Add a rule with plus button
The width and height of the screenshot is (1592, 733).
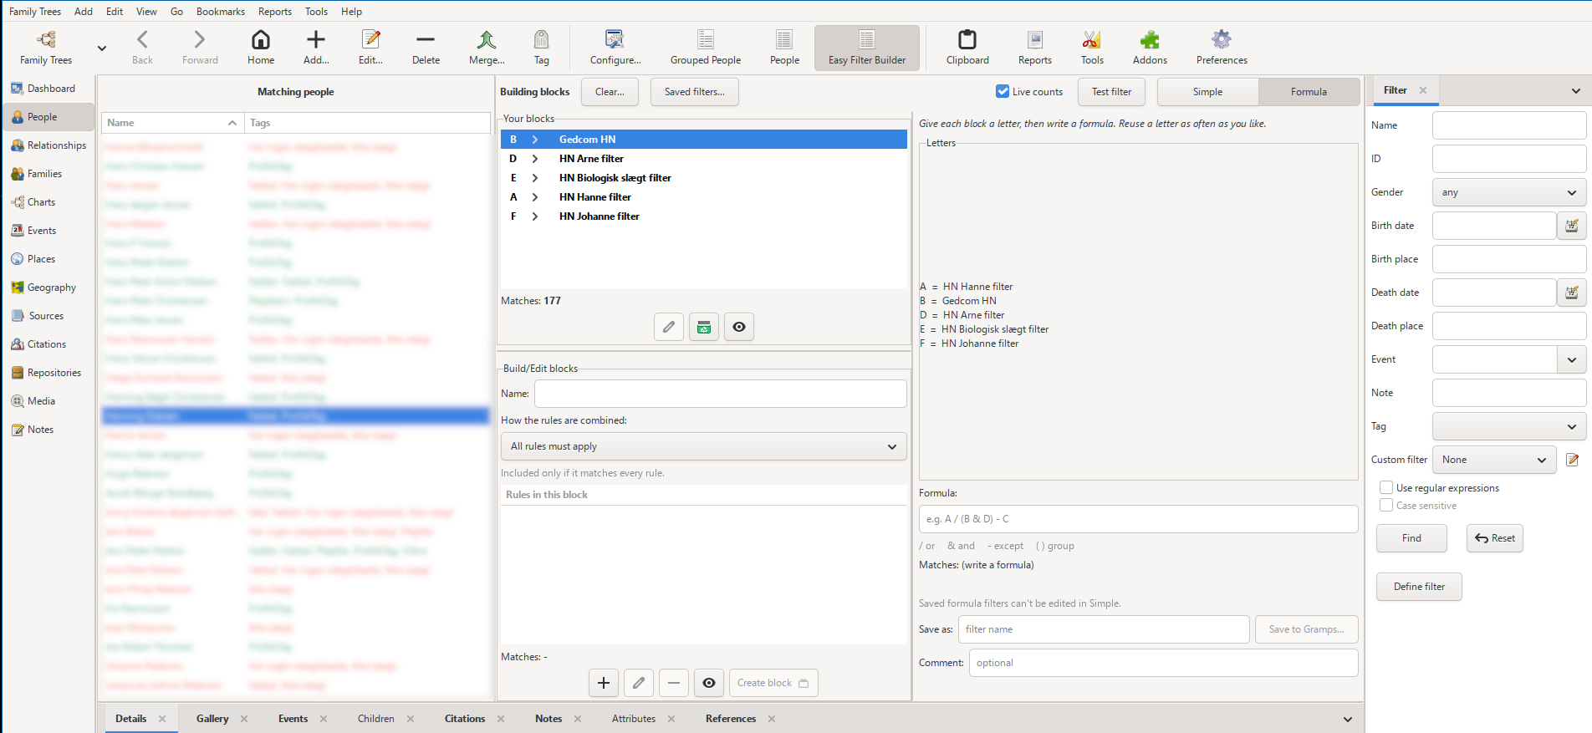[604, 683]
